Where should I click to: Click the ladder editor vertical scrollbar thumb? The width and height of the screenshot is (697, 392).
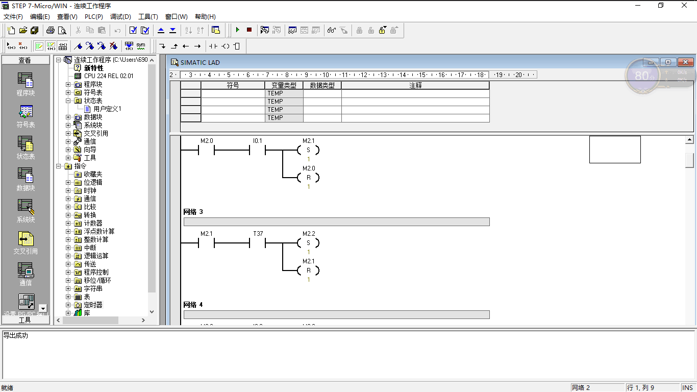click(x=689, y=160)
